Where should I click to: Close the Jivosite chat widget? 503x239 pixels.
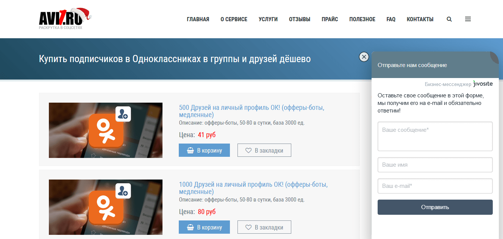pyautogui.click(x=364, y=57)
